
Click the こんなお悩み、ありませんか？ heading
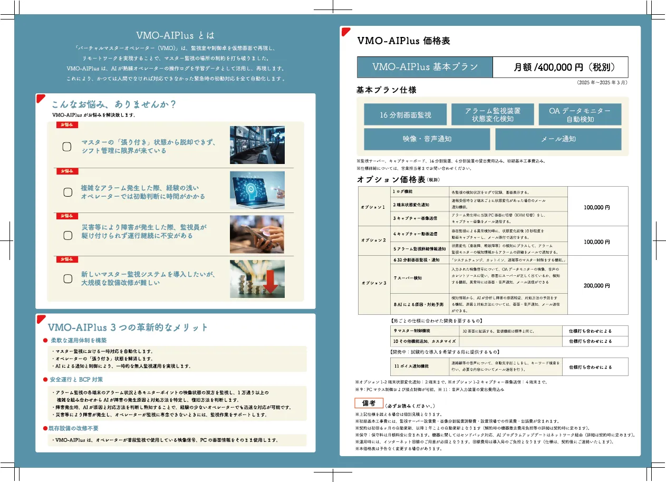coord(114,104)
